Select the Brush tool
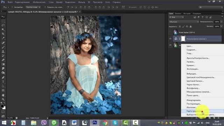Image resolution: width=224 pixels, height=126 pixels. pos(3,47)
